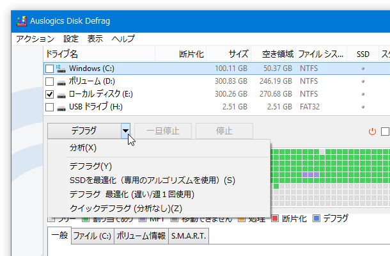Select クイックデフラグ (分析なし)(Z) entry
Image resolution: width=390 pixels, height=256 pixels.
pyautogui.click(x=159, y=208)
